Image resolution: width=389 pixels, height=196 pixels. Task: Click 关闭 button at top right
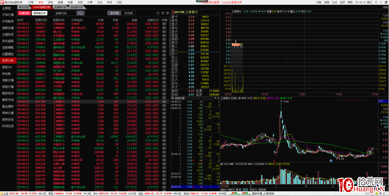point(385,7)
